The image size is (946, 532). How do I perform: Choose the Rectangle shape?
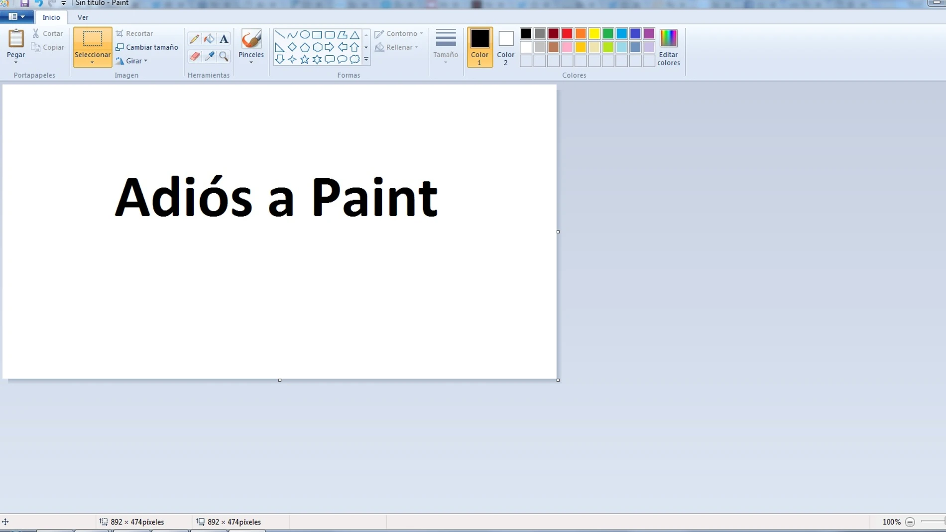point(317,35)
